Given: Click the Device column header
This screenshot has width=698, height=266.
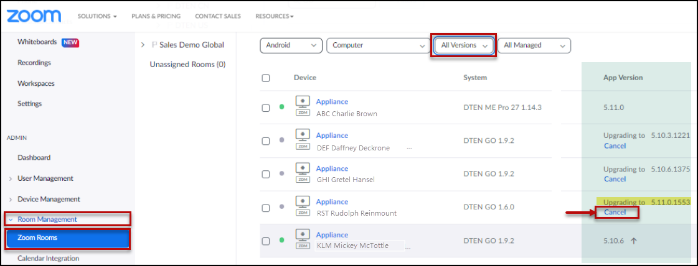Looking at the screenshot, I should (x=305, y=78).
